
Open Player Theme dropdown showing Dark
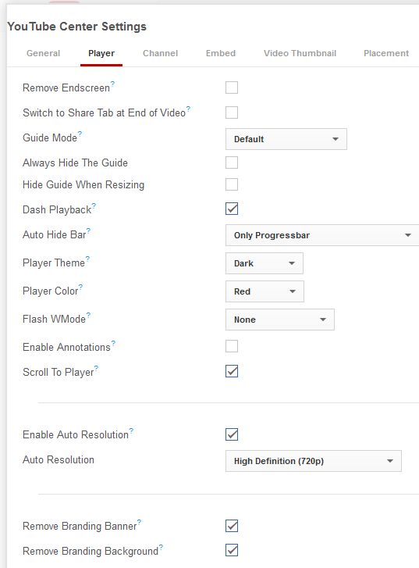(265, 263)
